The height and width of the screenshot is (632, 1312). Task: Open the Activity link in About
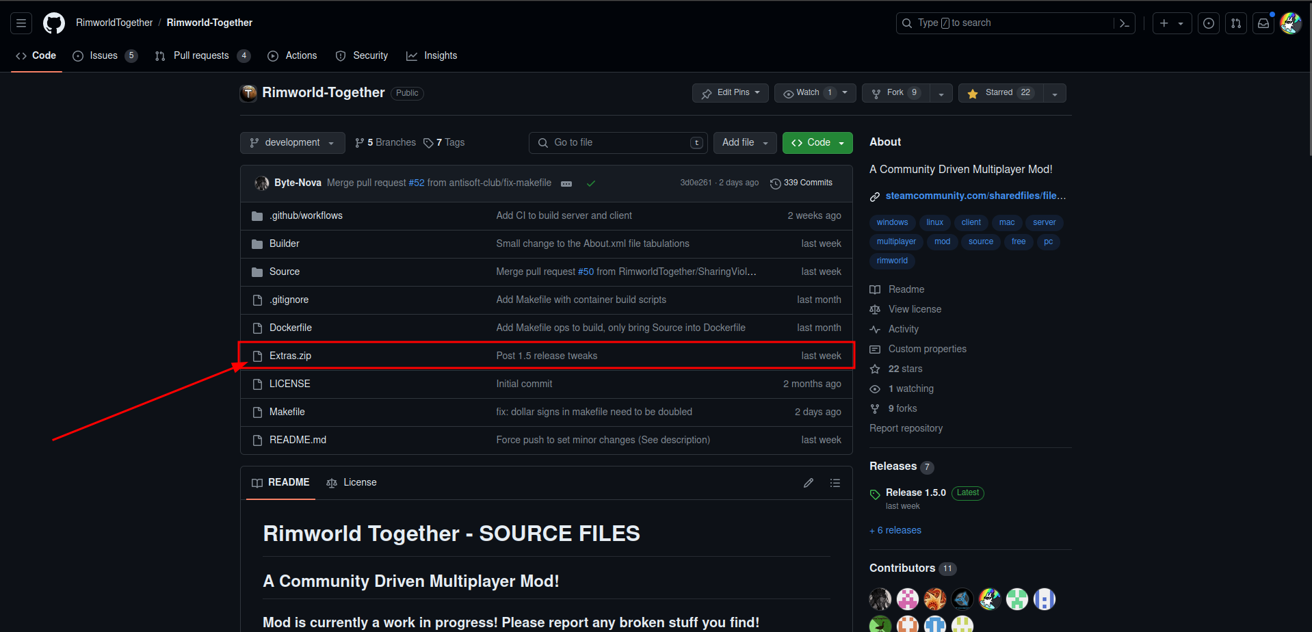coord(903,329)
